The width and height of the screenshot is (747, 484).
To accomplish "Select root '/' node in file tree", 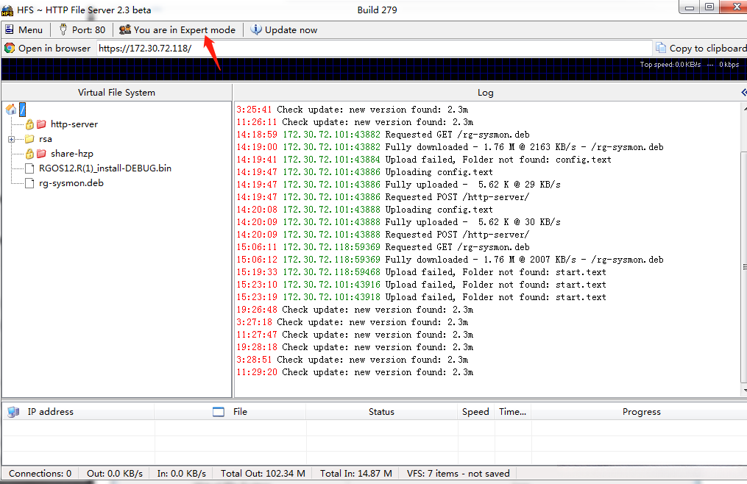I will pyautogui.click(x=22, y=110).
